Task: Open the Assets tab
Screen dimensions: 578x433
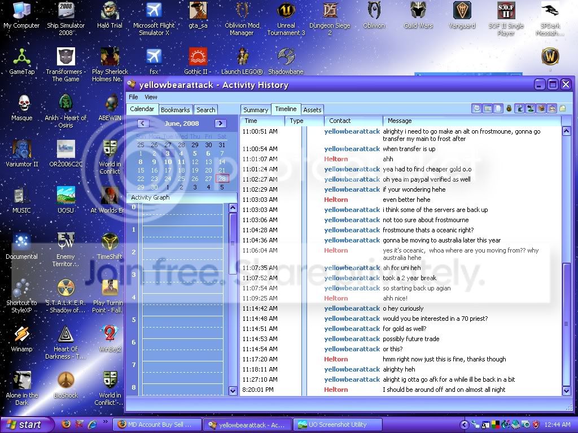Action: [312, 110]
